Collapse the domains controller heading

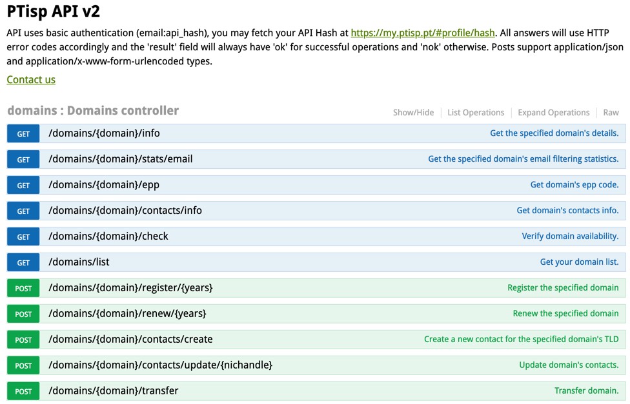pos(93,111)
